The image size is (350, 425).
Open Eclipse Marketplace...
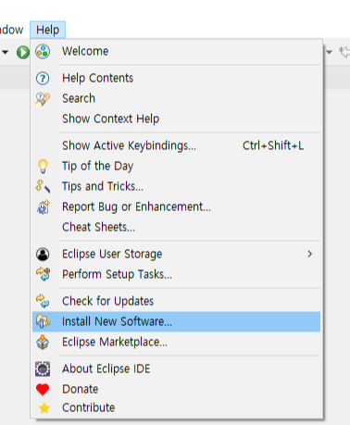176,342
